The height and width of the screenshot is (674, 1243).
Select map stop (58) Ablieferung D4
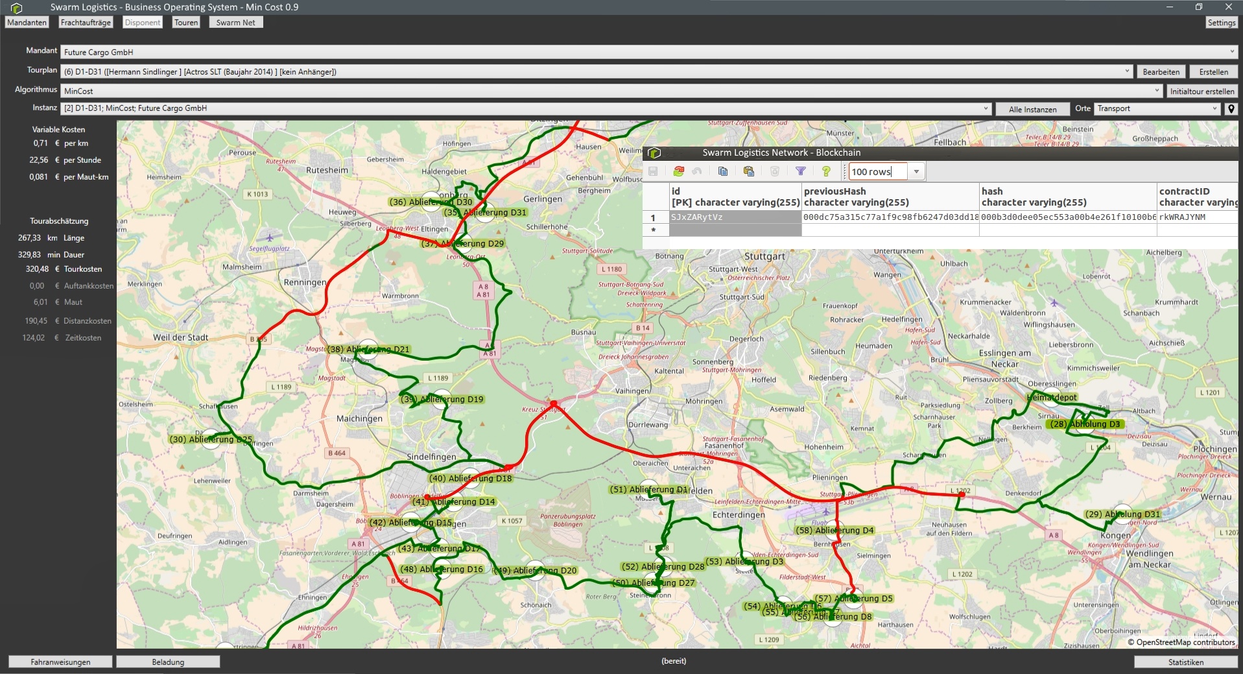[835, 531]
